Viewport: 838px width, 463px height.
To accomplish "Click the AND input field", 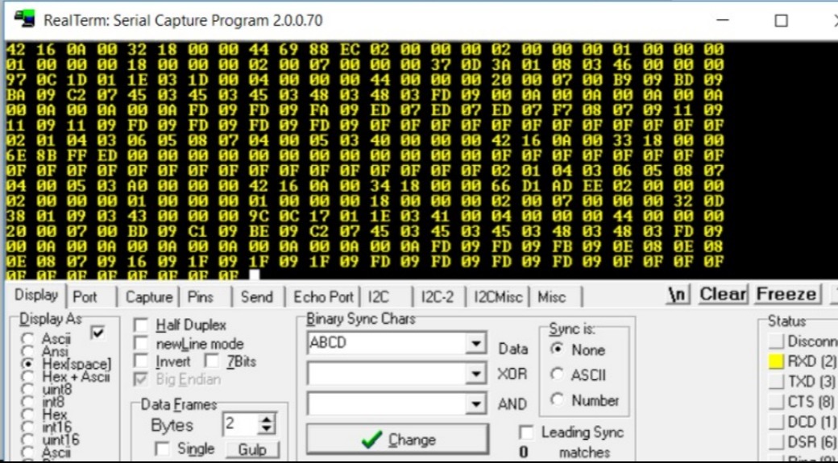I will (x=387, y=404).
